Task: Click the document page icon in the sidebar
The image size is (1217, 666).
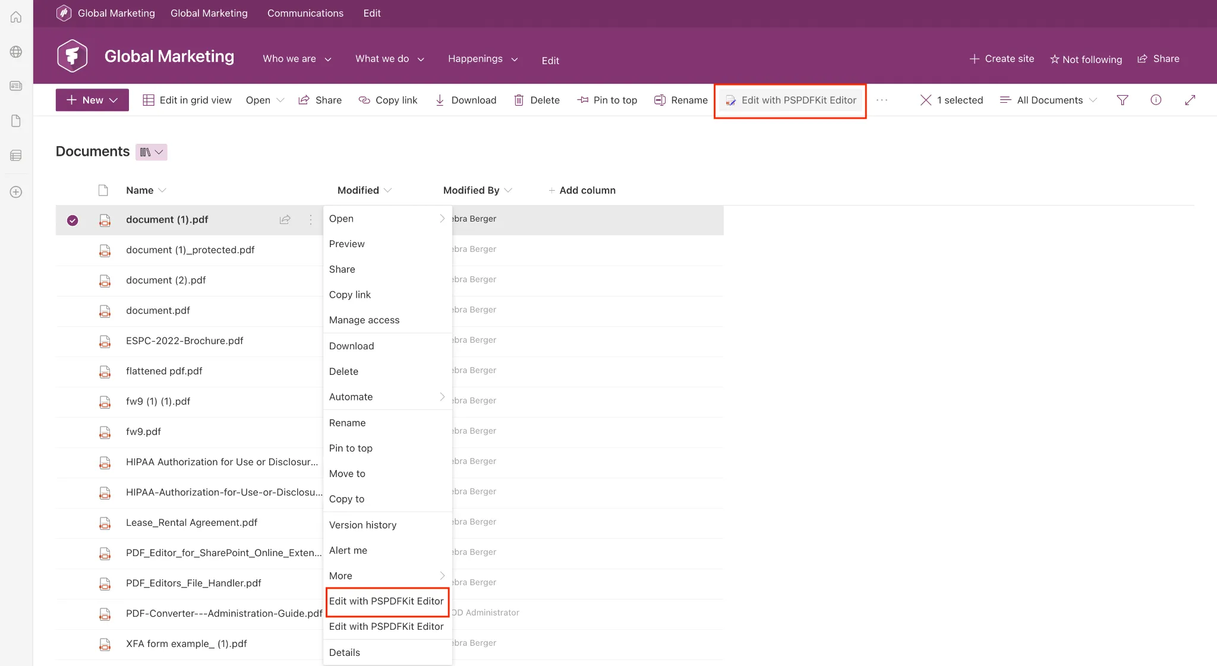Action: point(15,121)
